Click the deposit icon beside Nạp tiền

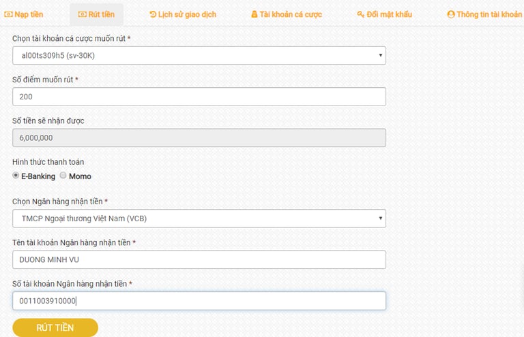(9, 14)
